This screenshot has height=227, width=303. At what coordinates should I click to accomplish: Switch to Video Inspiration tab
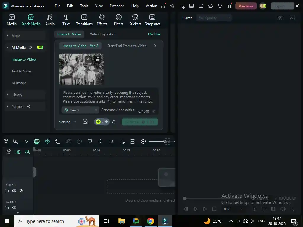point(103,34)
